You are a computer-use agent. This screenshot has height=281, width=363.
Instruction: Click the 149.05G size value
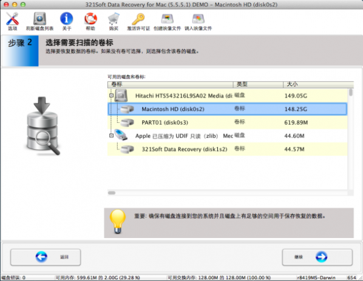pos(296,96)
